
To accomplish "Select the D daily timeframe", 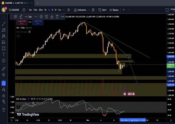I will point(52,10).
